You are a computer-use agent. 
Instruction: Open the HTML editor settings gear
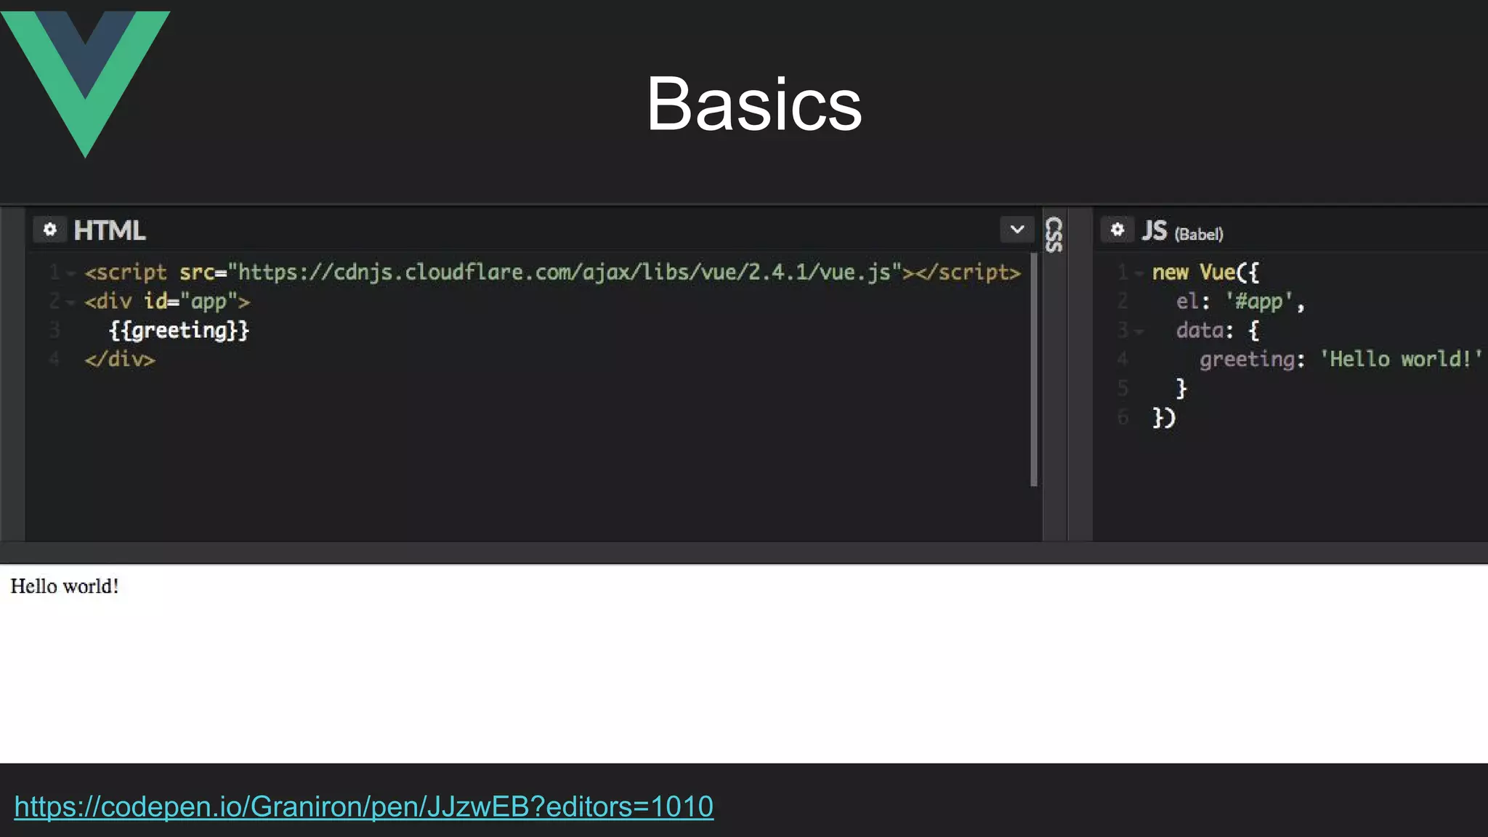coord(49,230)
